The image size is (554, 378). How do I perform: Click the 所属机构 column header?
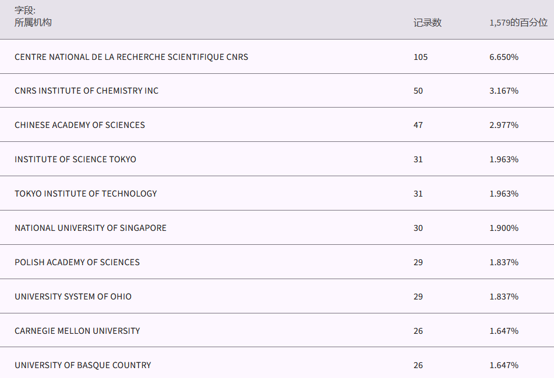[33, 23]
